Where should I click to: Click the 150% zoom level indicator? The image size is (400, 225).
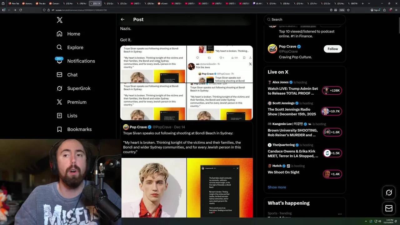(x=342, y=10)
